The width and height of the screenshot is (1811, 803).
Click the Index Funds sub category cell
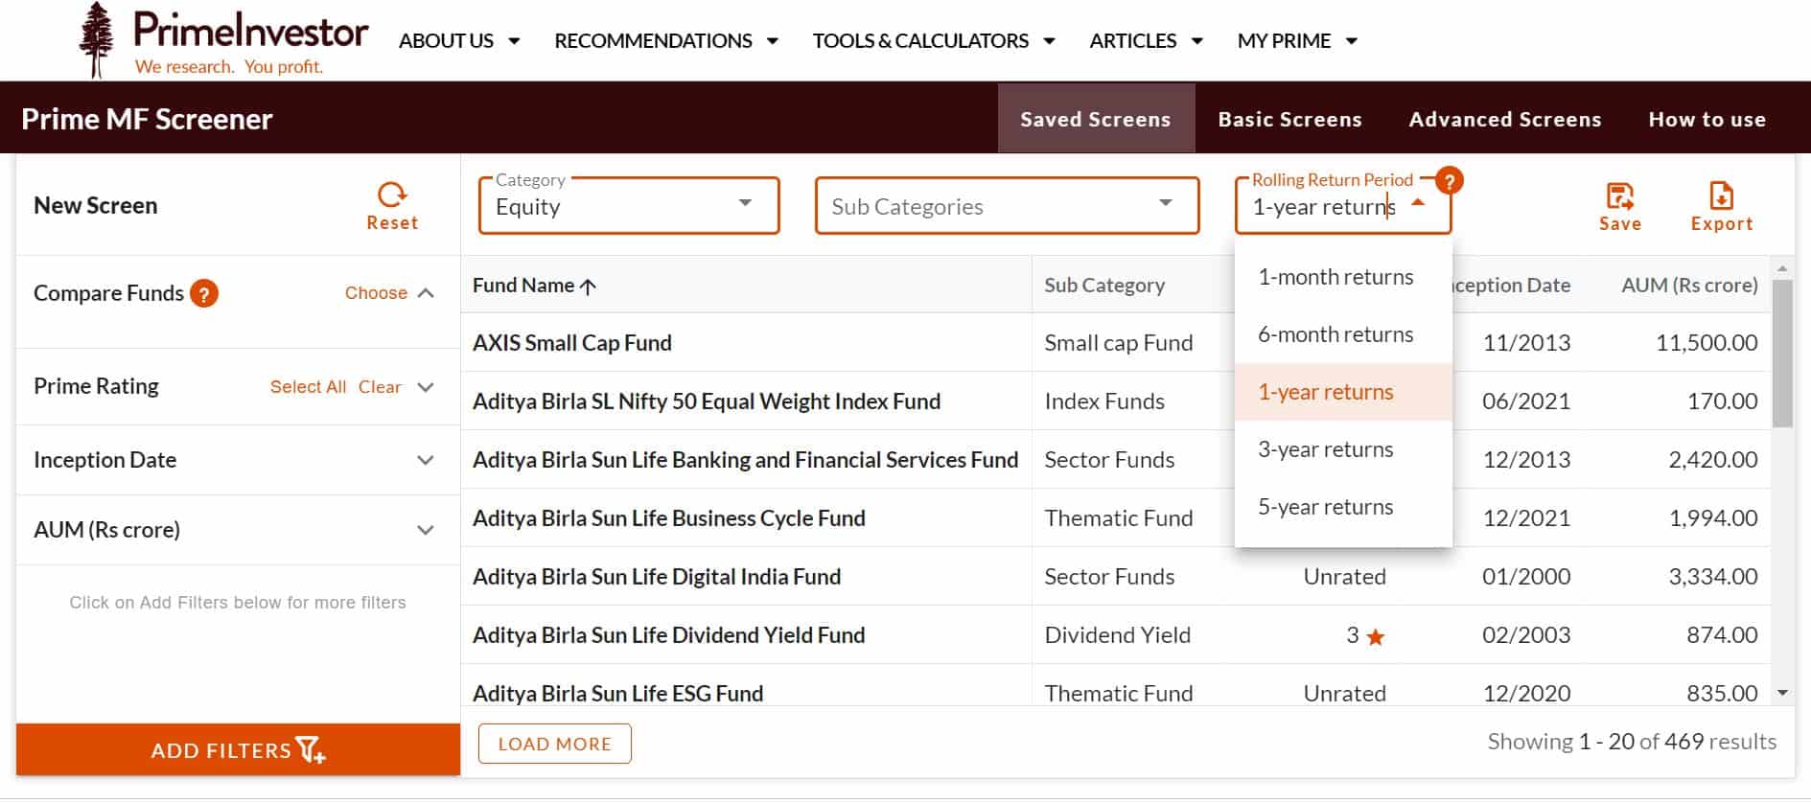click(x=1104, y=401)
